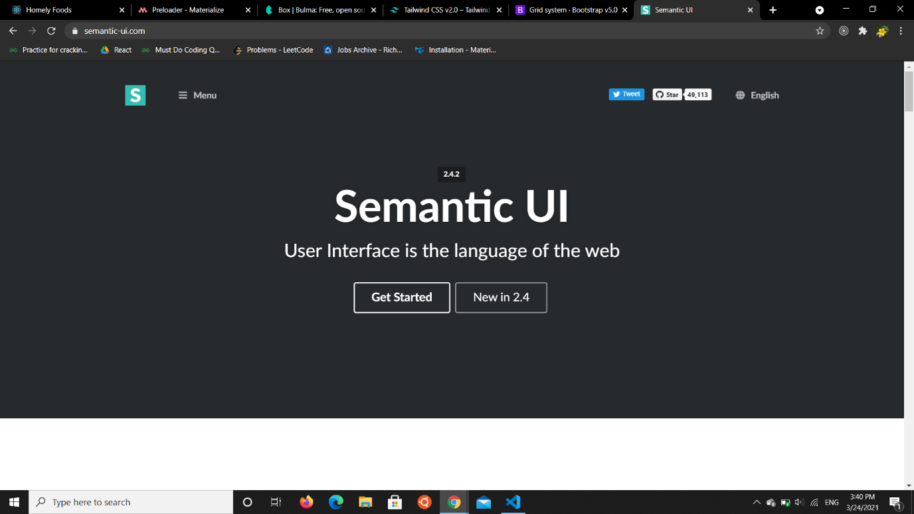Open the English language dropdown
914x514 pixels.
point(757,96)
